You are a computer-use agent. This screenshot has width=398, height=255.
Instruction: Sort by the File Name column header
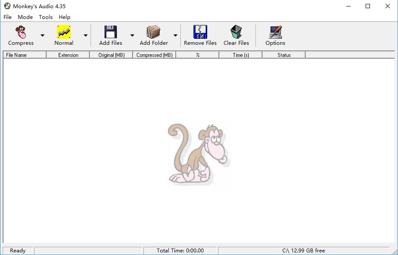[25, 55]
